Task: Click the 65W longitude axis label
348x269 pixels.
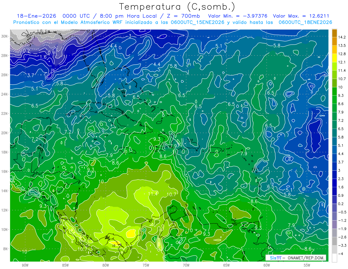Action: pos(226,265)
